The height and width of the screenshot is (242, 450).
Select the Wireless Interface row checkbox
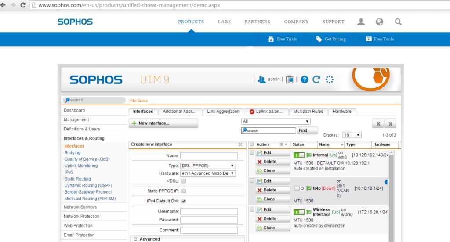tap(252, 209)
